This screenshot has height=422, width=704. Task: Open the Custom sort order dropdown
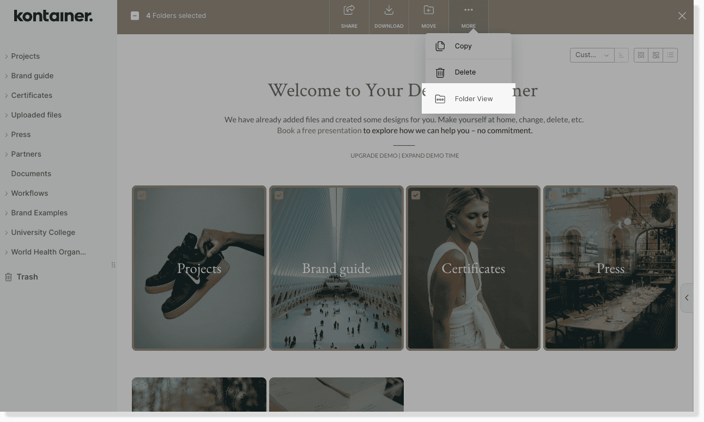[x=592, y=55]
